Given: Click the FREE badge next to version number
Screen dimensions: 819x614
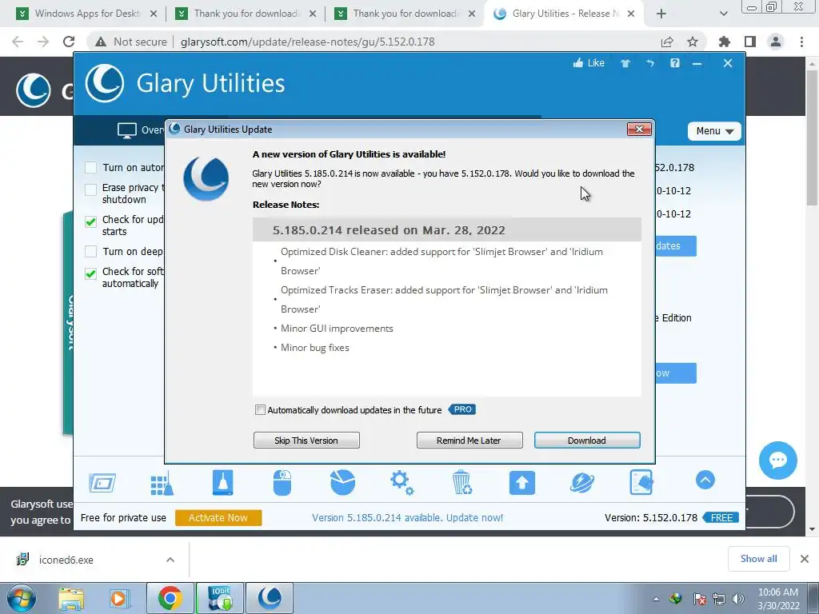Looking at the screenshot, I should tap(721, 517).
